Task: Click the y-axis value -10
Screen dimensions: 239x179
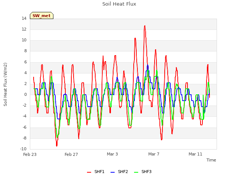Action: pyautogui.click(x=23, y=149)
